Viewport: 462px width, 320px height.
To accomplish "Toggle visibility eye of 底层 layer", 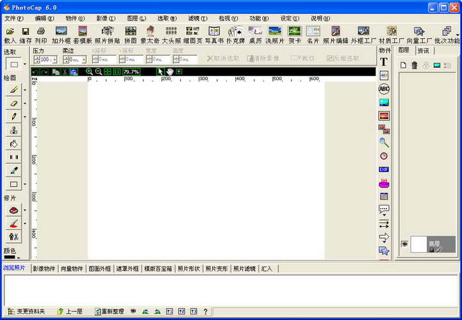I will pyautogui.click(x=404, y=244).
